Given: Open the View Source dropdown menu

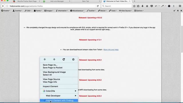Looking at the screenshot, I should point(125,11).
